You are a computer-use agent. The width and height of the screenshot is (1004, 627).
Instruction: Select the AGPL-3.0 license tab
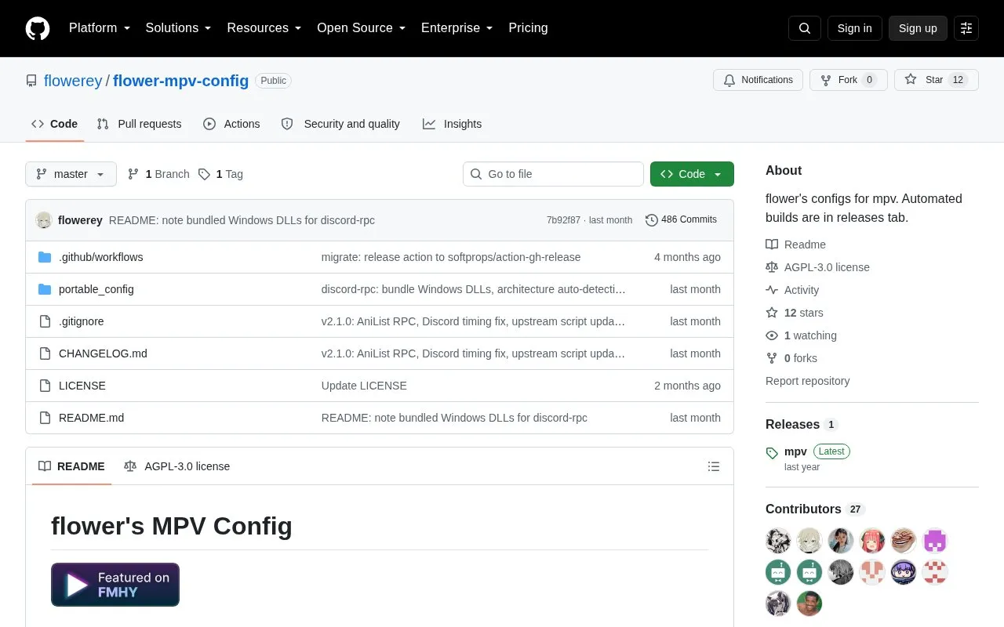coord(177,466)
